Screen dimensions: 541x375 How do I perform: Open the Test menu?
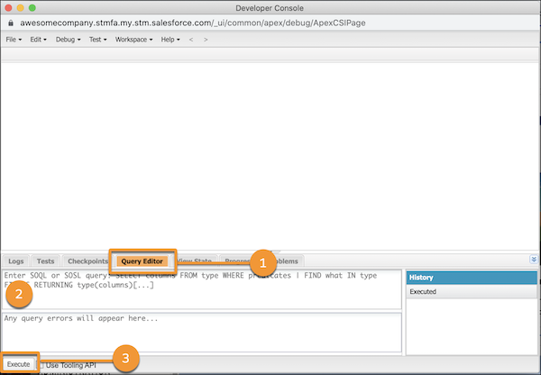pyautogui.click(x=97, y=40)
